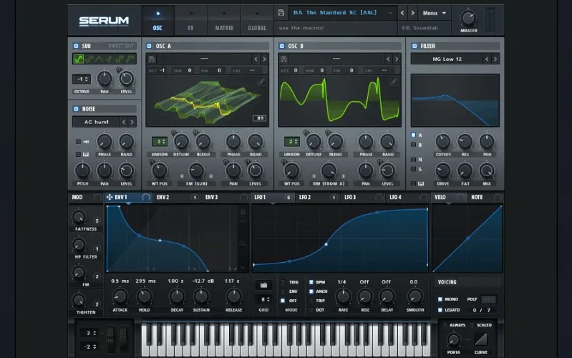
Task: Click the LFO RATE knob
Action: [343, 296]
